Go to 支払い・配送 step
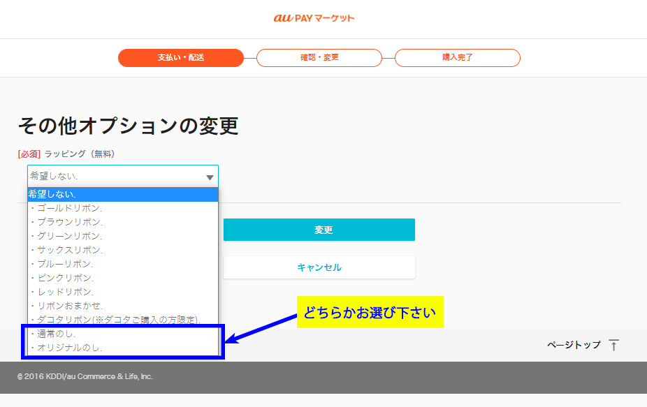 (x=180, y=58)
